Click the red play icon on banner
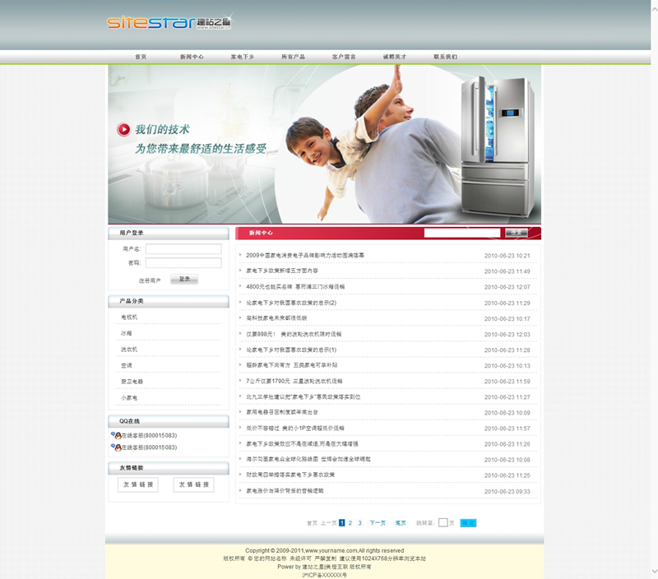This screenshot has height=579, width=658. [123, 129]
